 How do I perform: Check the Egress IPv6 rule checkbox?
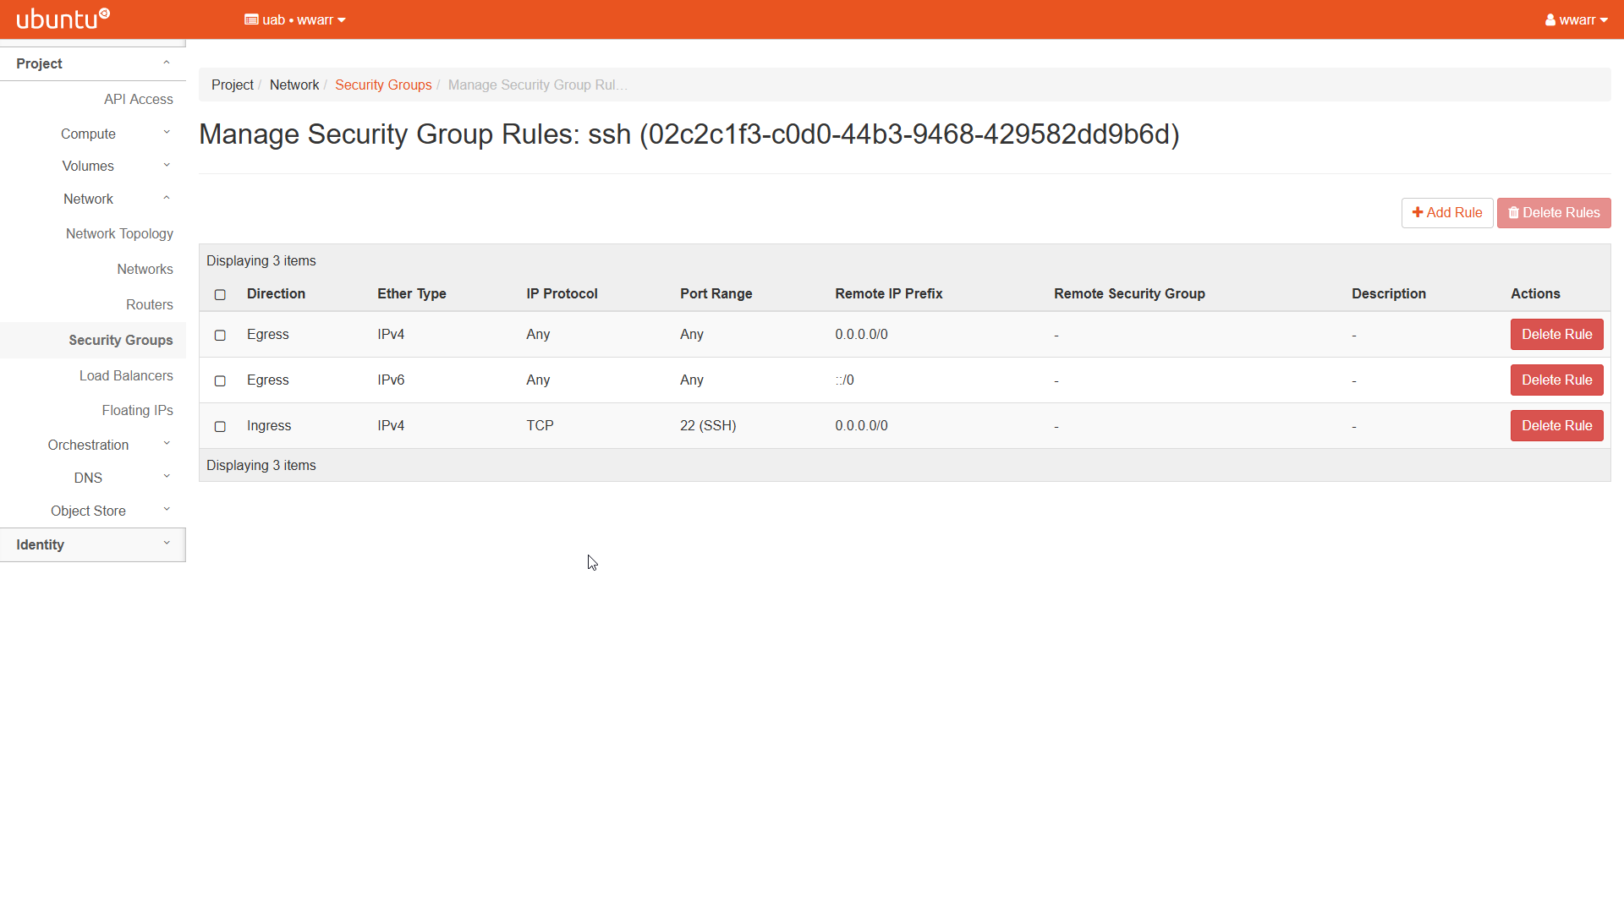tap(220, 380)
